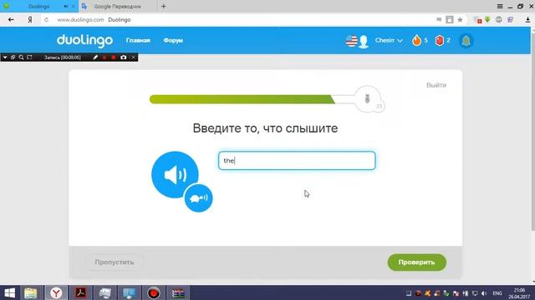Open Yandex Browser on taskbar

(56, 292)
